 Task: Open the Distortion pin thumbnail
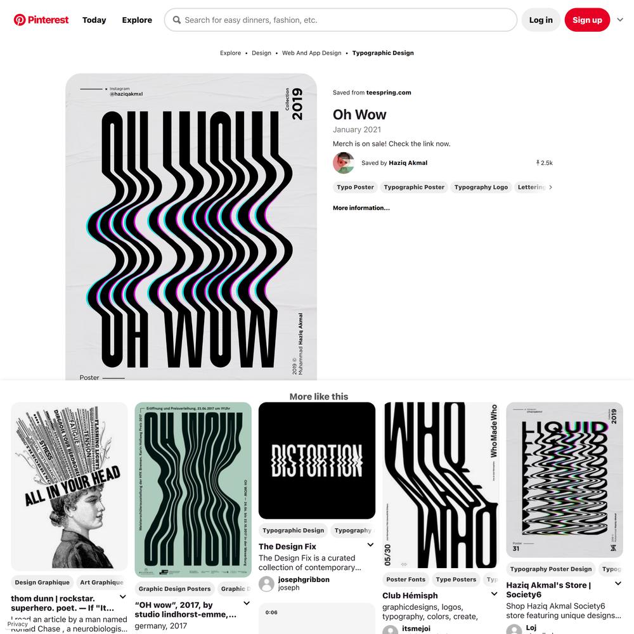pyautogui.click(x=317, y=460)
